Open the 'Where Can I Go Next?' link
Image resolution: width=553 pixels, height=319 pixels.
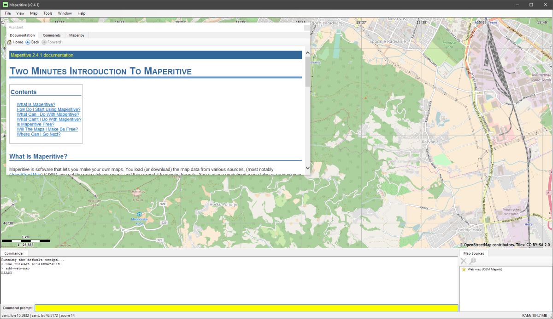(x=38, y=134)
